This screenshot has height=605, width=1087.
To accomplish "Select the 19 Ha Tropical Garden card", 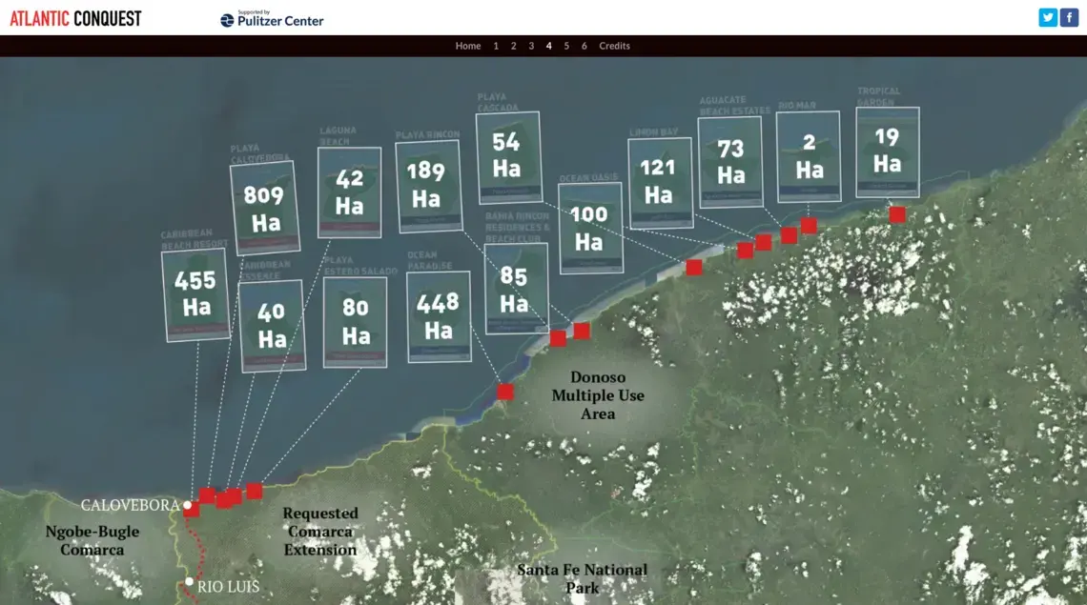I will coord(888,151).
